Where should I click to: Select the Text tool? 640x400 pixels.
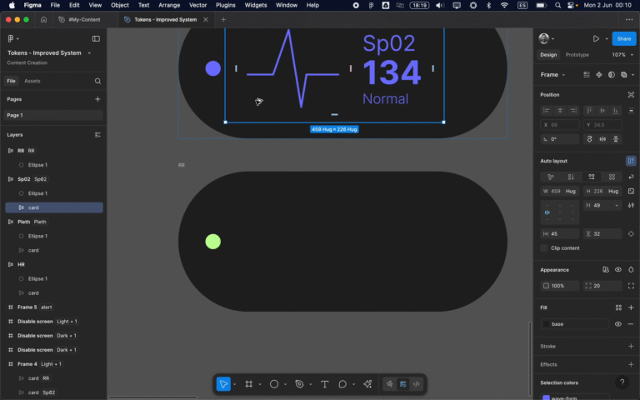point(324,384)
